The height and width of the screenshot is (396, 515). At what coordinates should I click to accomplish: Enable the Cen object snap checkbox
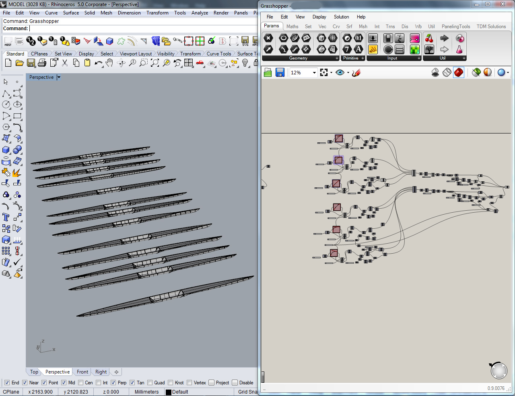click(81, 383)
